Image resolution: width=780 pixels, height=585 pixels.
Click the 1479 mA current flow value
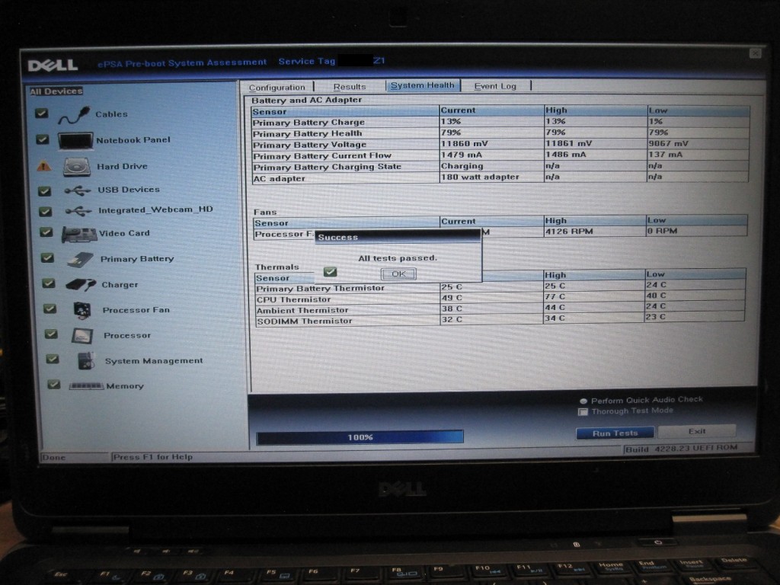pos(461,155)
